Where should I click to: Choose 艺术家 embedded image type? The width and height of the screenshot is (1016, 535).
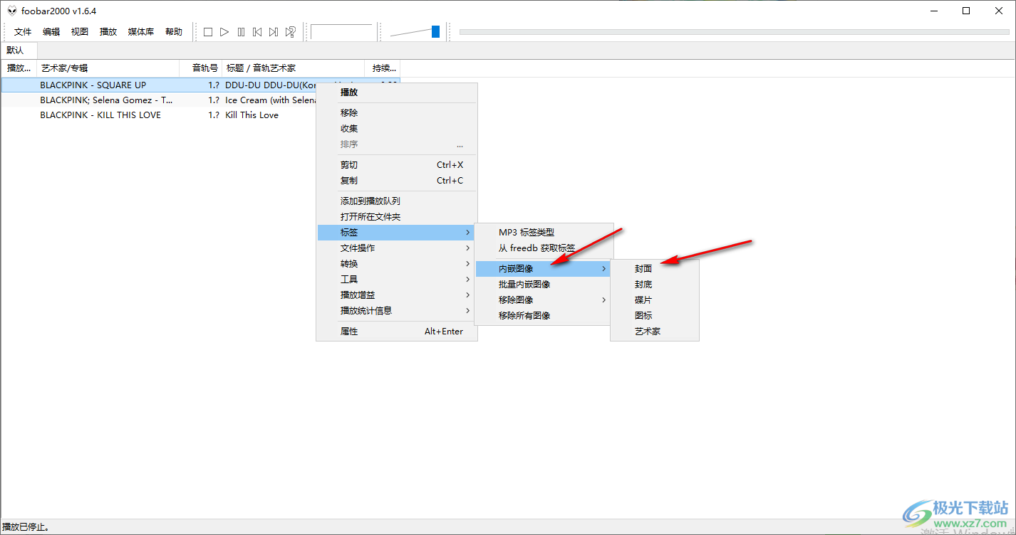pos(655,332)
